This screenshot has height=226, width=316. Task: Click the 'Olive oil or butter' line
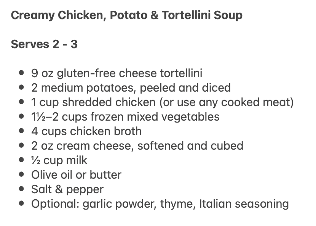(76, 175)
